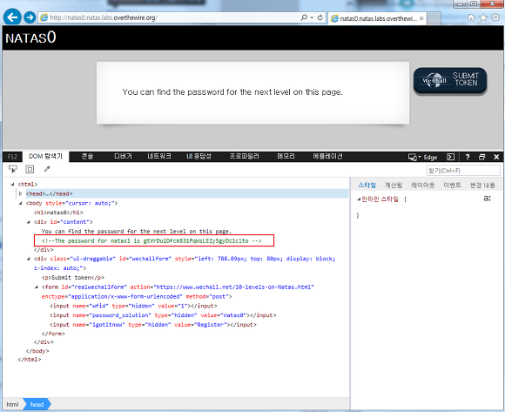
Task: Close the developer tools panel
Action: coord(496,157)
